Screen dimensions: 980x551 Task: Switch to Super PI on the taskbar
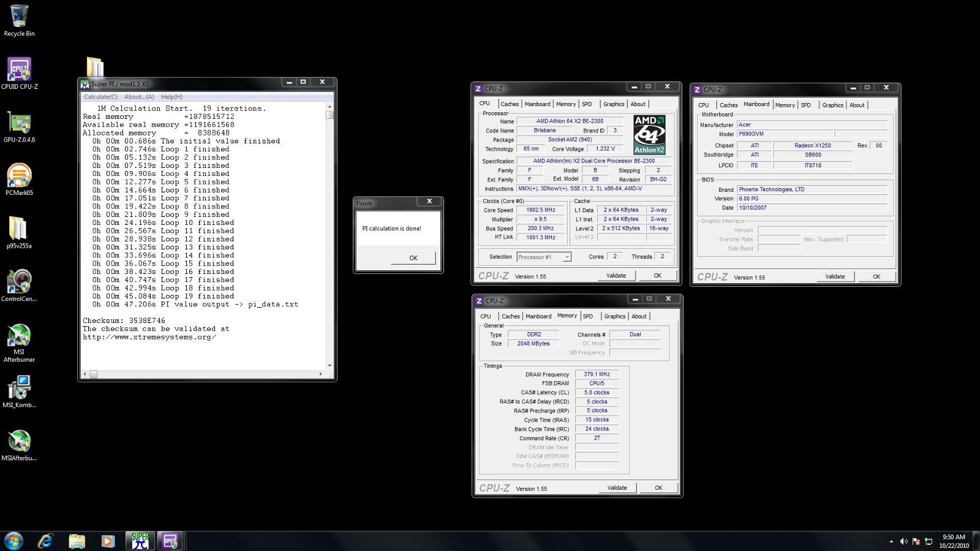[x=140, y=541]
